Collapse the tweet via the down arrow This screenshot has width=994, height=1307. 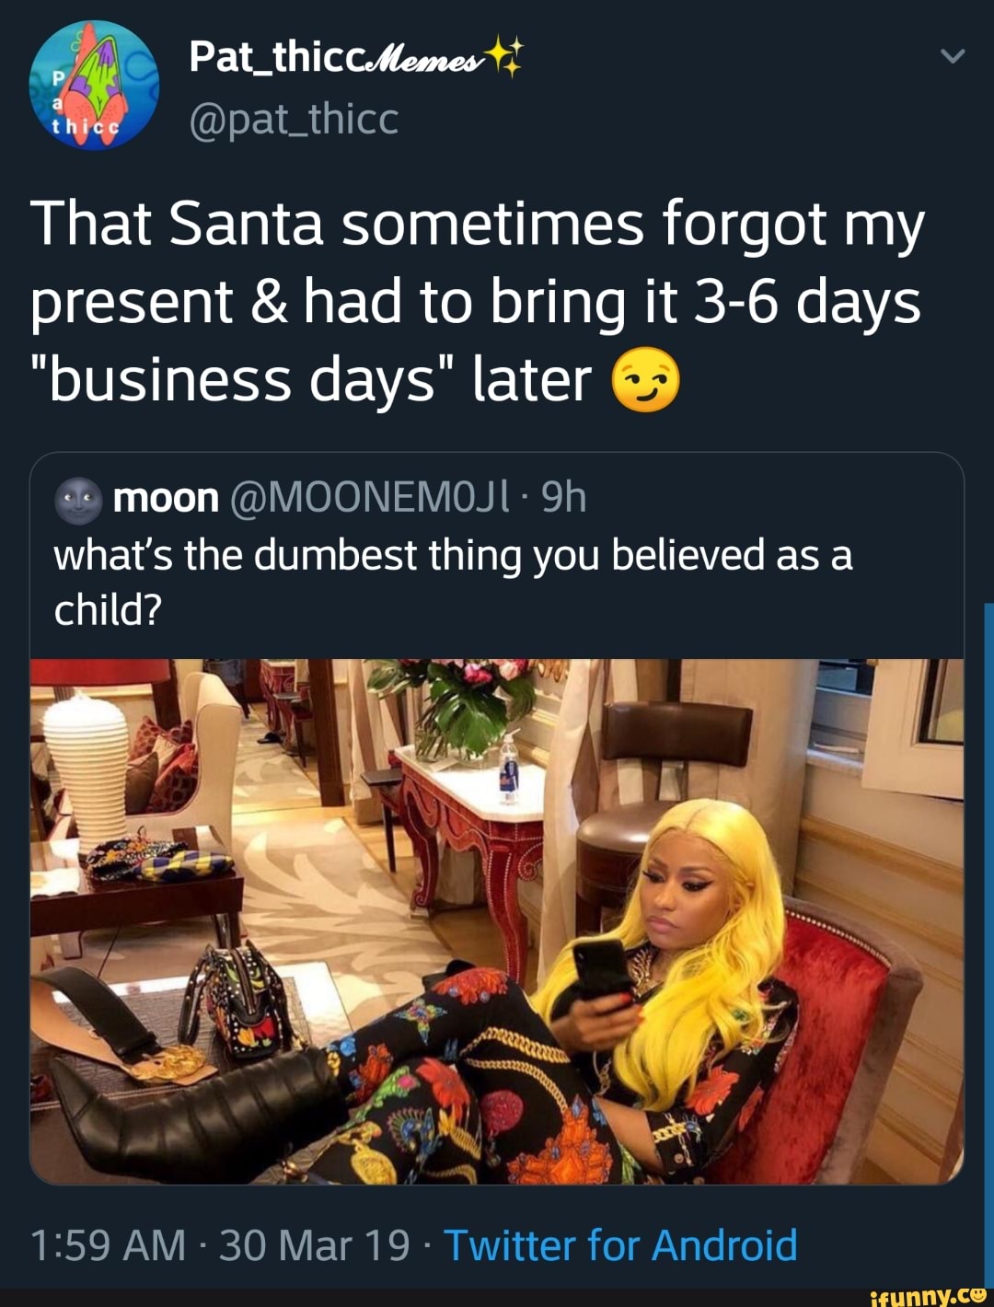tap(954, 57)
